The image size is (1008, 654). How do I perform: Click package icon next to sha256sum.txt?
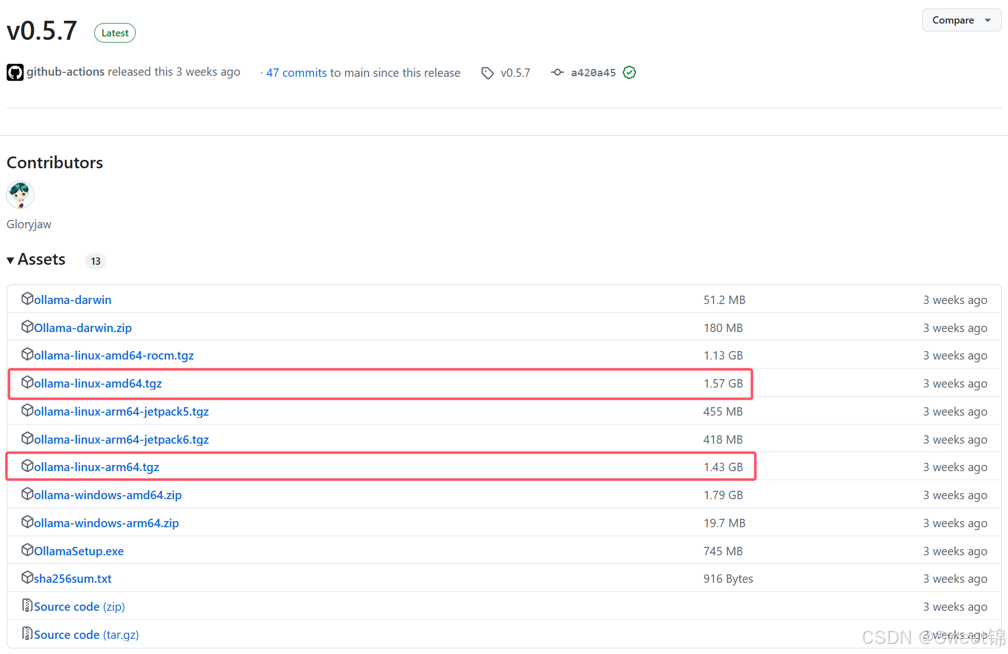coord(27,577)
